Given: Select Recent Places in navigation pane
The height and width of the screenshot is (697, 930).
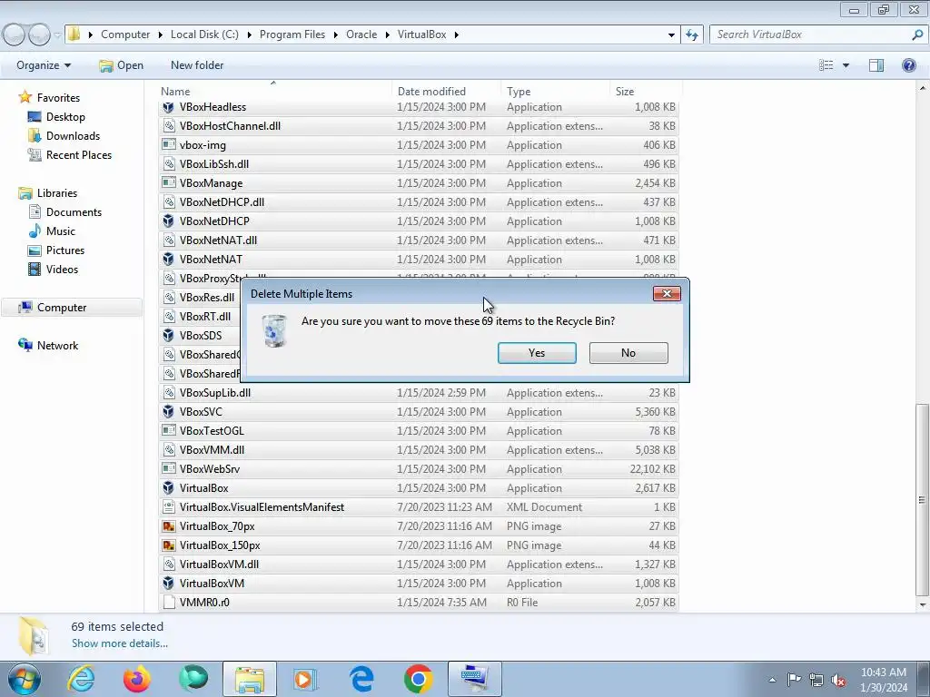Looking at the screenshot, I should 78,154.
